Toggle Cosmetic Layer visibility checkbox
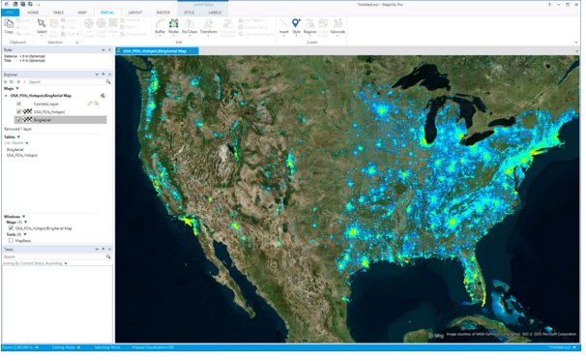Image resolution: width=586 pixels, height=361 pixels. click(x=18, y=104)
